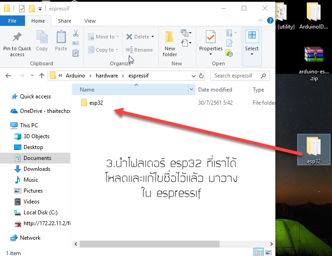This screenshot has width=332, height=256.
Task: Click the horizontal scrollbar thumb
Action: (150, 244)
